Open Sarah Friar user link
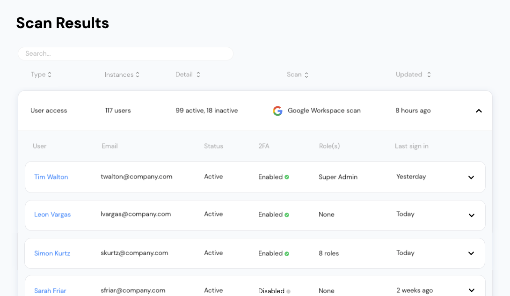The height and width of the screenshot is (296, 510). pyautogui.click(x=50, y=290)
